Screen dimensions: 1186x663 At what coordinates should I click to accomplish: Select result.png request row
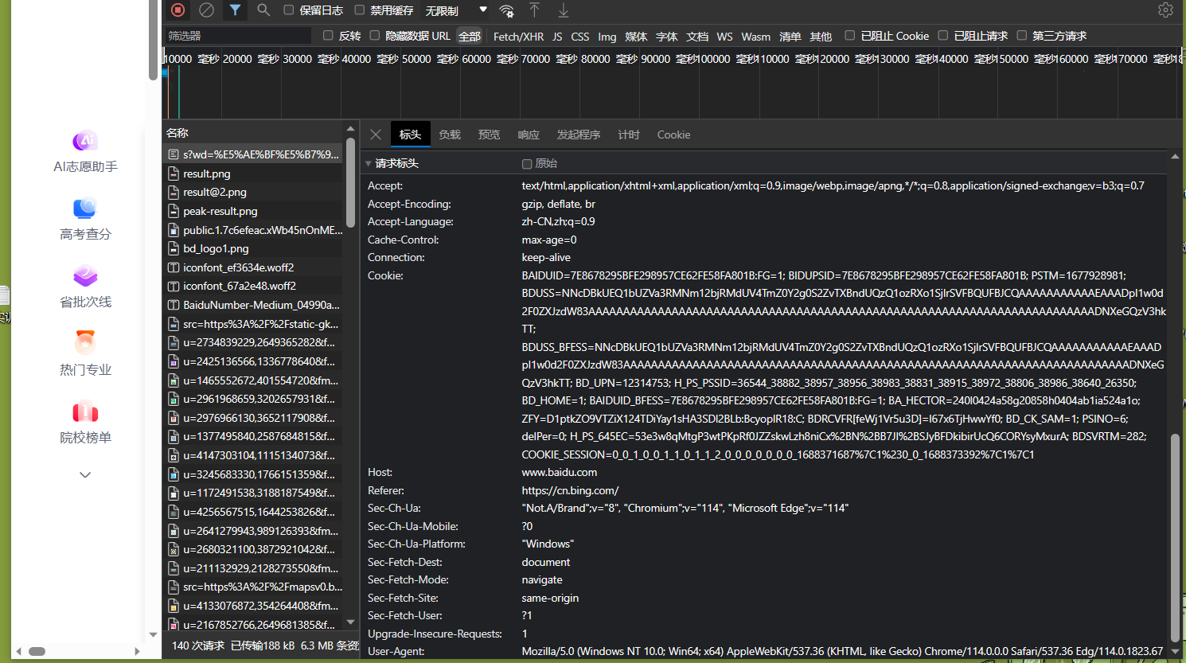click(x=254, y=174)
